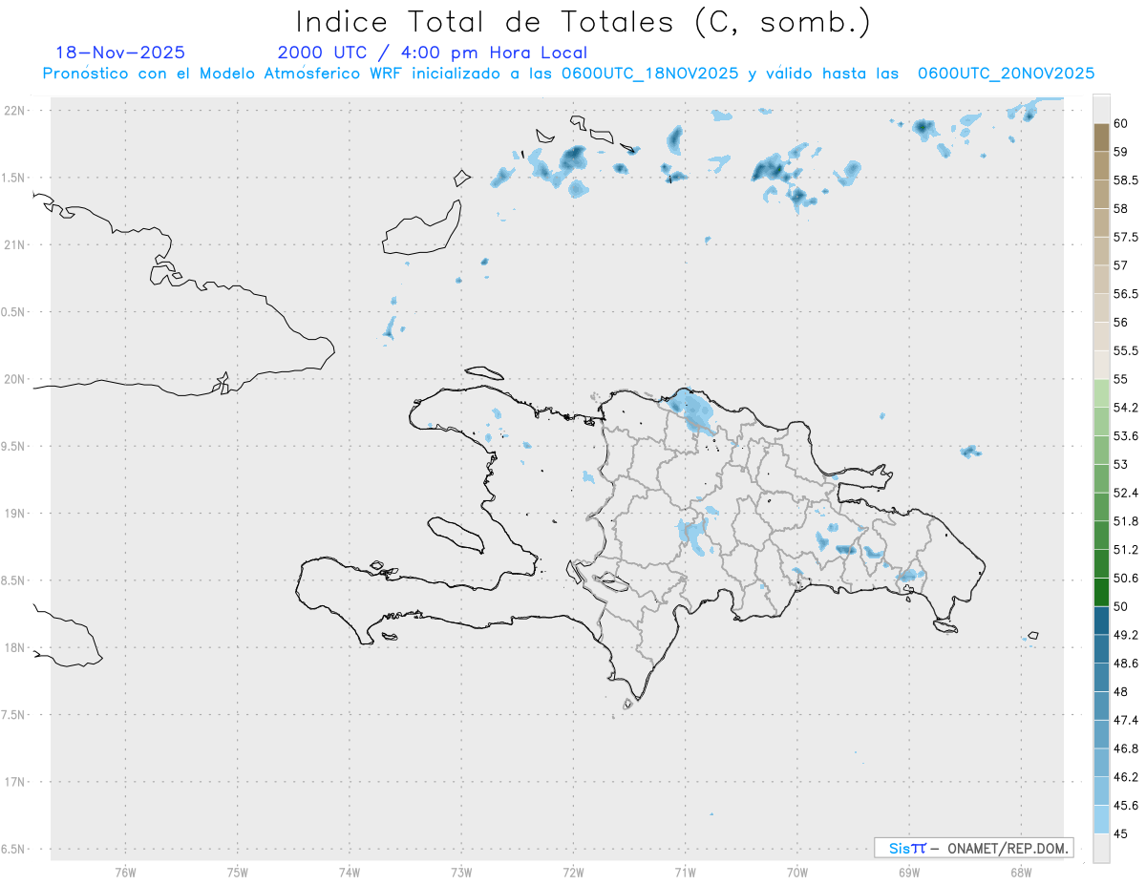Click the longitude label '70W'
The width and height of the screenshot is (1146, 885).
(796, 872)
